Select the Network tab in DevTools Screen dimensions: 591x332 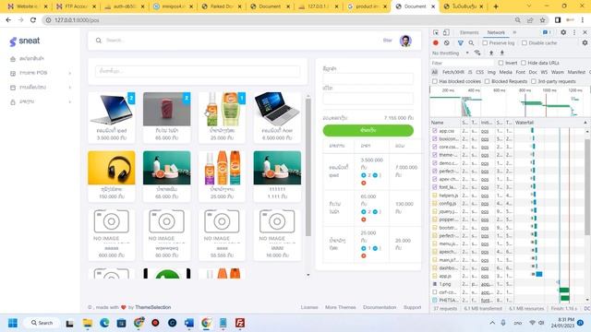tap(496, 32)
